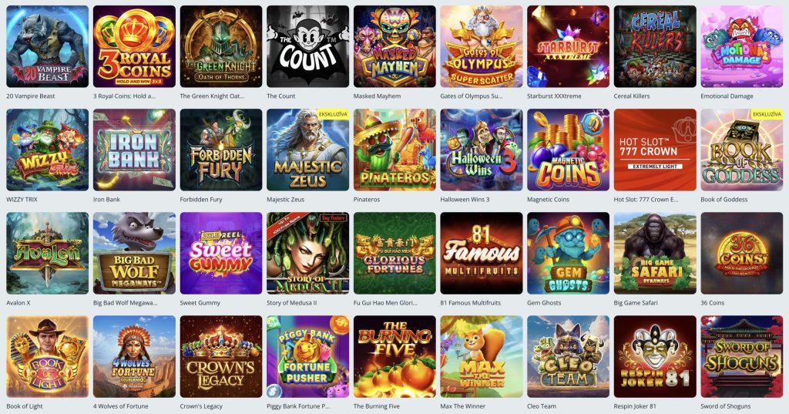Follow the Crown's Legacy title link

[x=201, y=406]
